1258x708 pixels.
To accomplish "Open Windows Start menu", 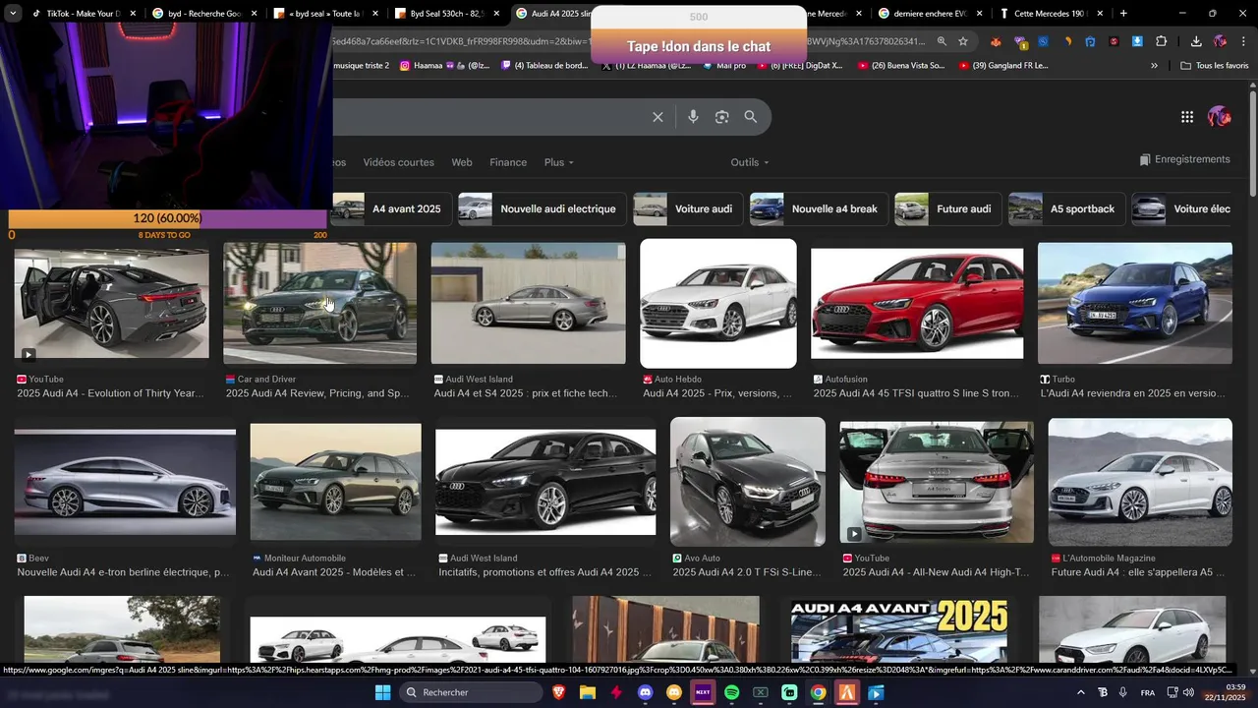I will click(x=382, y=692).
